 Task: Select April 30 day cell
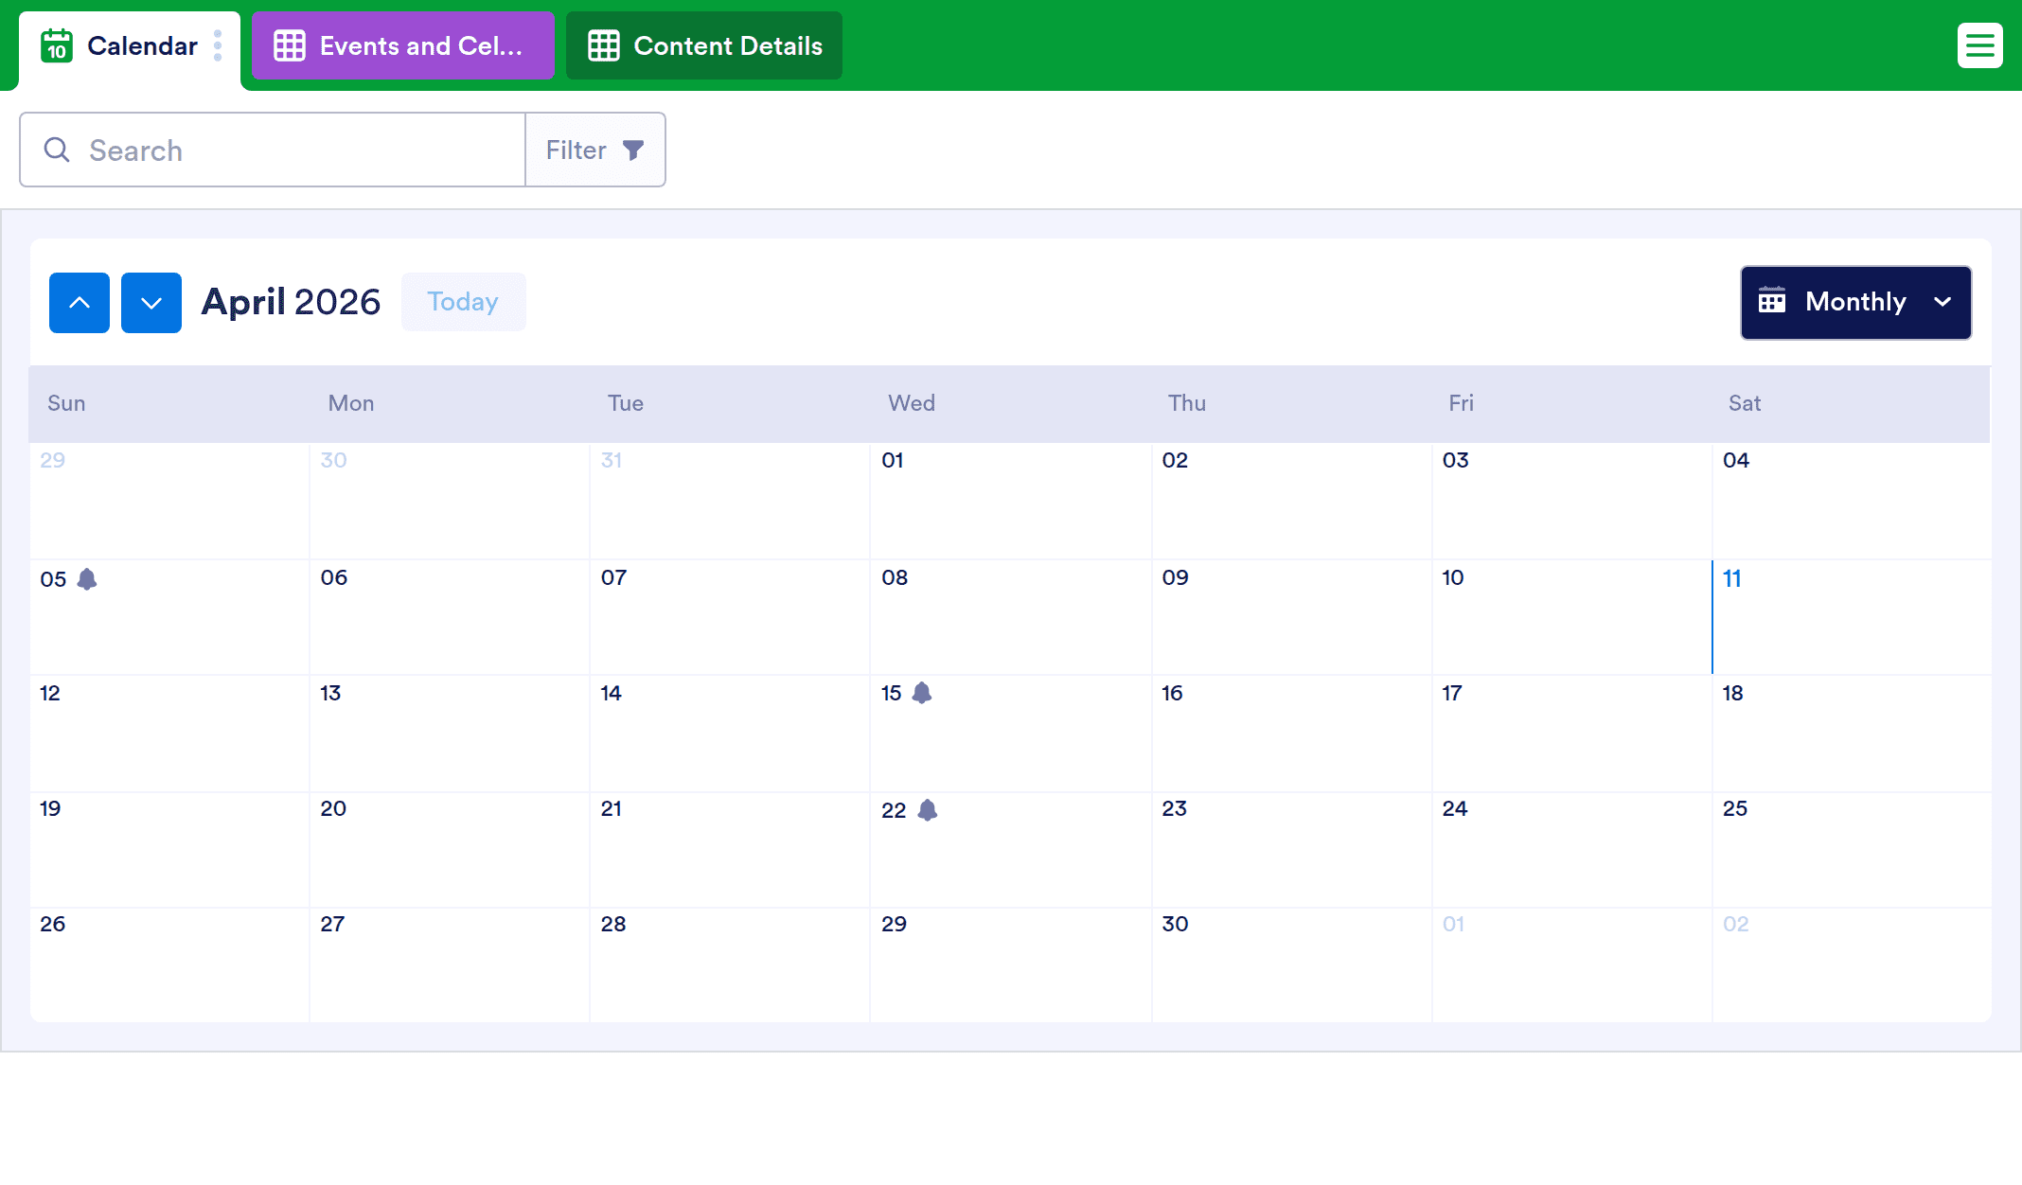[1290, 964]
